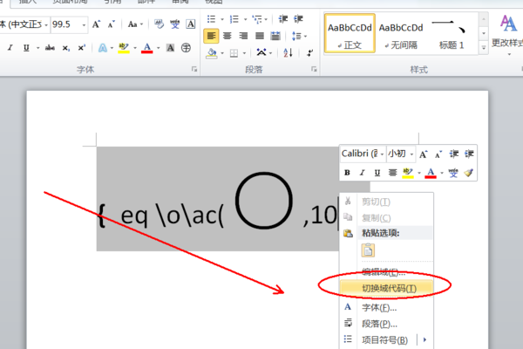Toggle Bold in mini toolbar
This screenshot has width=523, height=349.
[x=347, y=173]
